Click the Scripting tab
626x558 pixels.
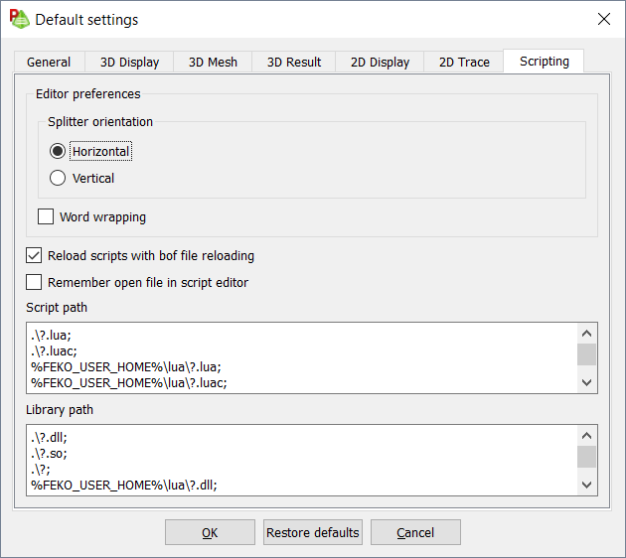click(544, 61)
